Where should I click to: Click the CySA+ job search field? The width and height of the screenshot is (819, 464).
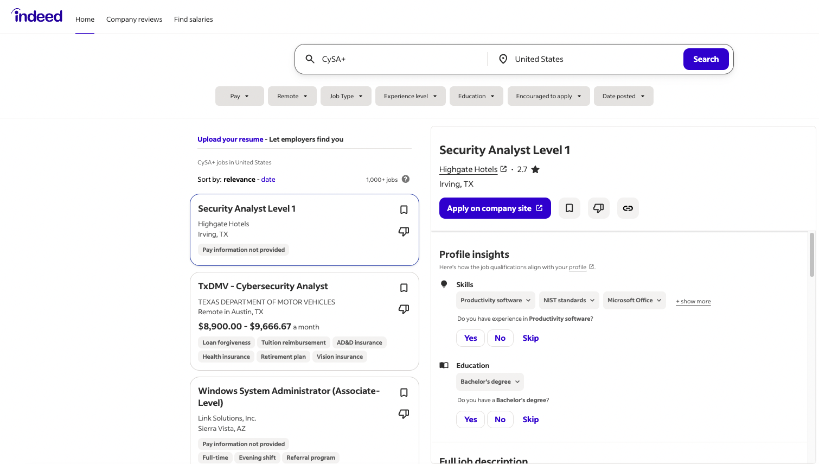point(401,59)
